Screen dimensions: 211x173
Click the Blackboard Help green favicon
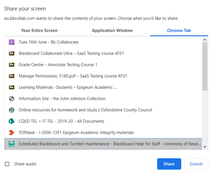click(12, 144)
